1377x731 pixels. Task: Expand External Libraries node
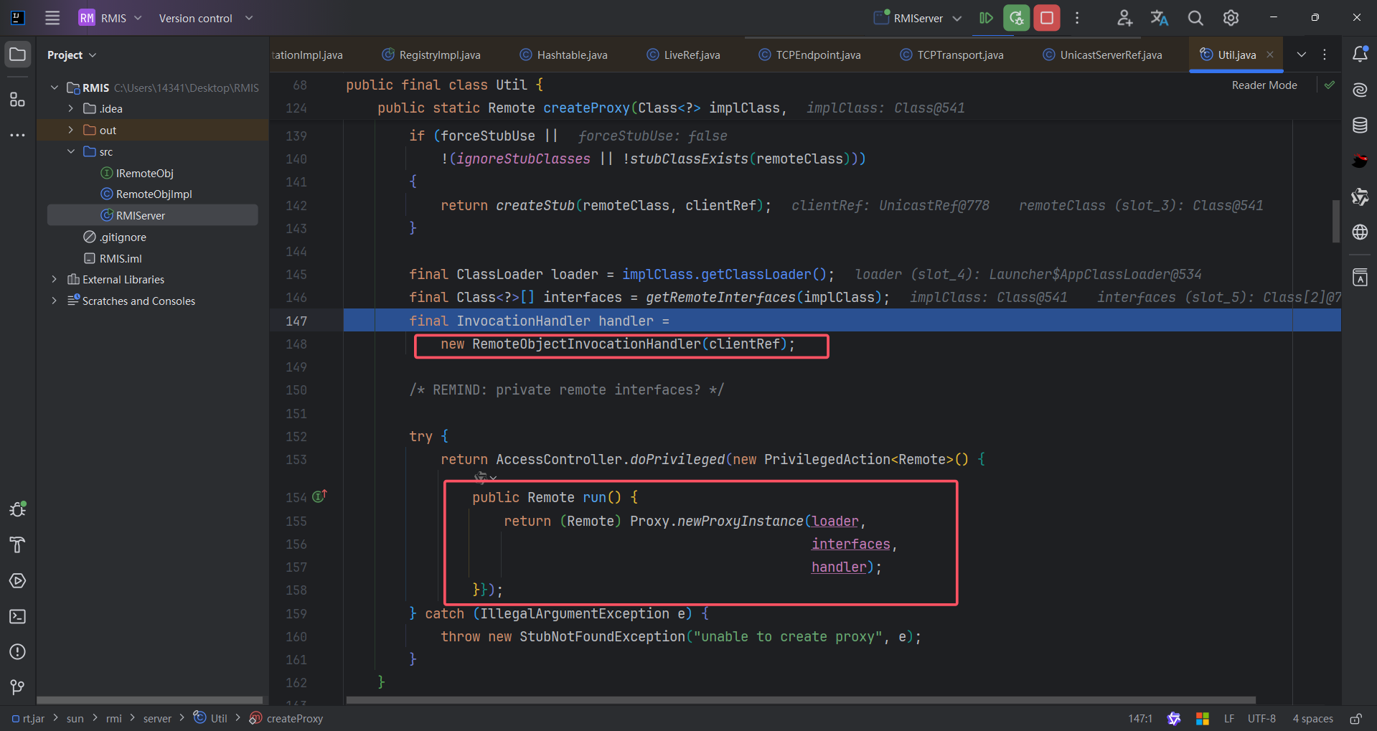click(55, 279)
